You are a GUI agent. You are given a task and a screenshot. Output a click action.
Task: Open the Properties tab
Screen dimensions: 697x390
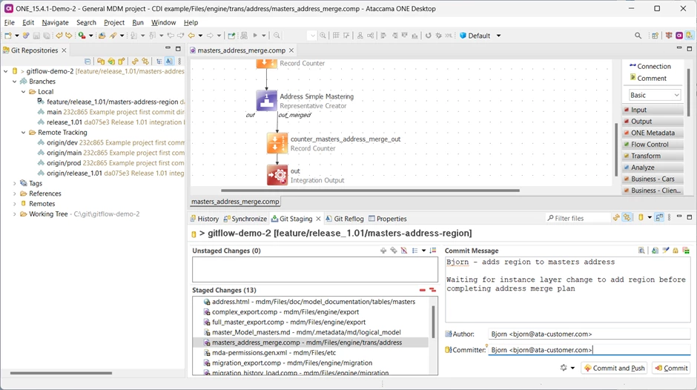coord(388,219)
